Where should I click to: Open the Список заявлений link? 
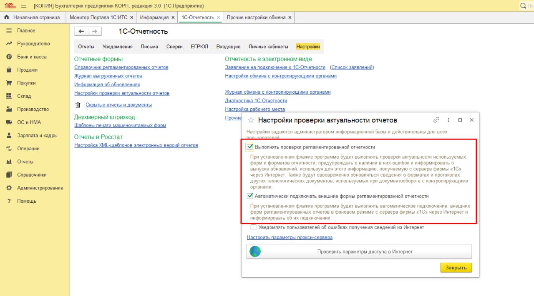[352, 67]
